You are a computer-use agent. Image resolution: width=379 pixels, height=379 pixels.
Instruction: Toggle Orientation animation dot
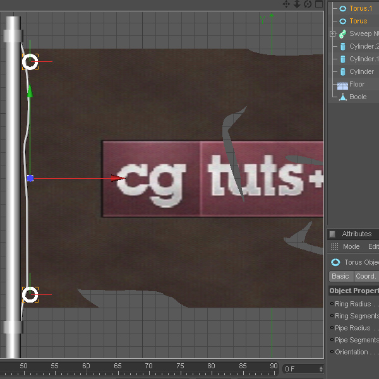point(332,352)
